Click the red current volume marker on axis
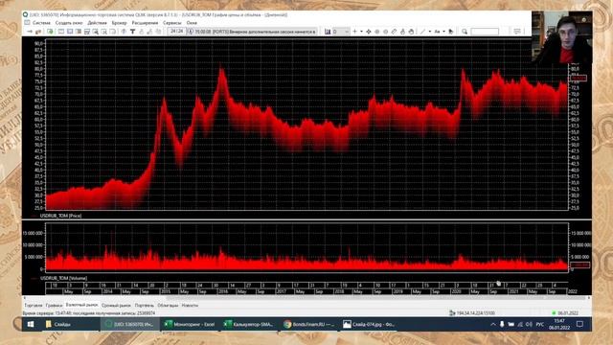 pos(580,265)
